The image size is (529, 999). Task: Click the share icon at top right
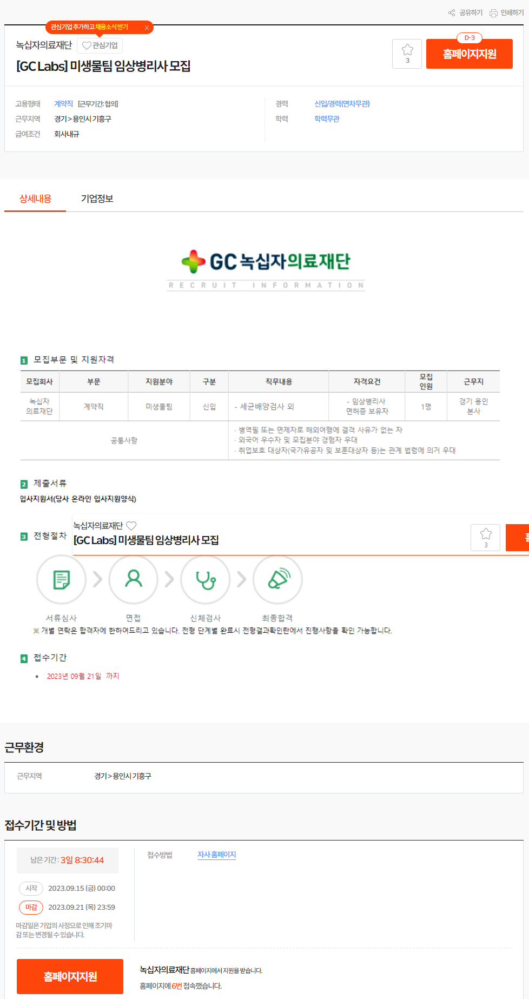click(452, 13)
